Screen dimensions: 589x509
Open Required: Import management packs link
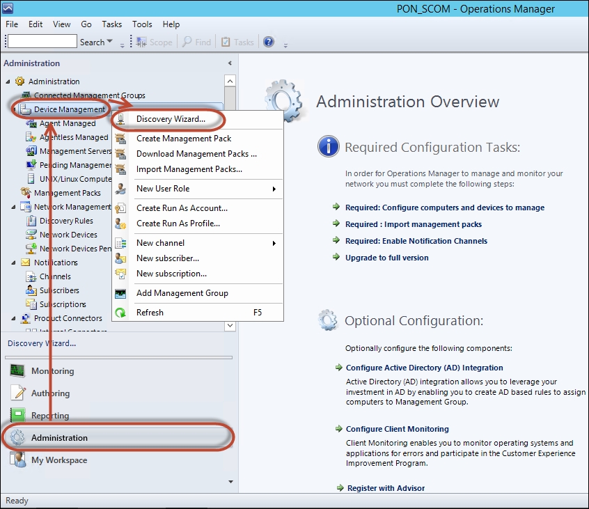point(413,224)
